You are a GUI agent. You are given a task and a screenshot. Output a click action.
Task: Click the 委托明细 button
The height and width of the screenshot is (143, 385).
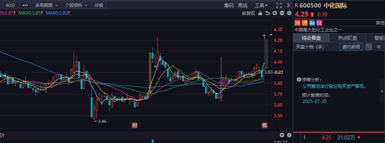pos(351,47)
